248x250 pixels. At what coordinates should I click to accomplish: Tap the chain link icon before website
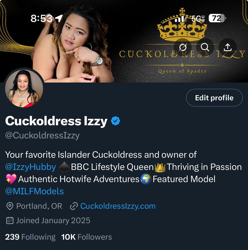(x=74, y=206)
